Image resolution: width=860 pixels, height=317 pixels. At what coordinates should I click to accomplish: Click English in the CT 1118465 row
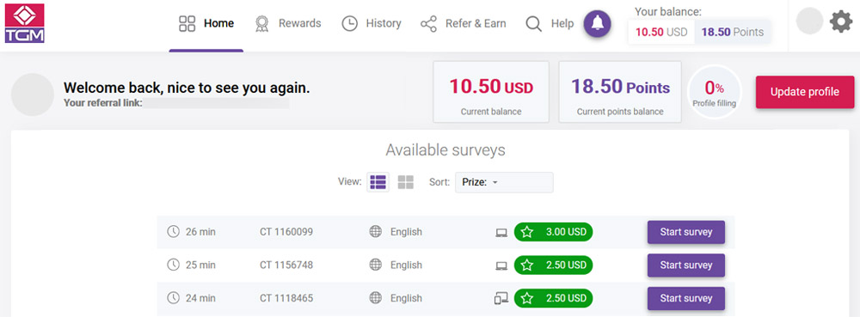(x=406, y=298)
